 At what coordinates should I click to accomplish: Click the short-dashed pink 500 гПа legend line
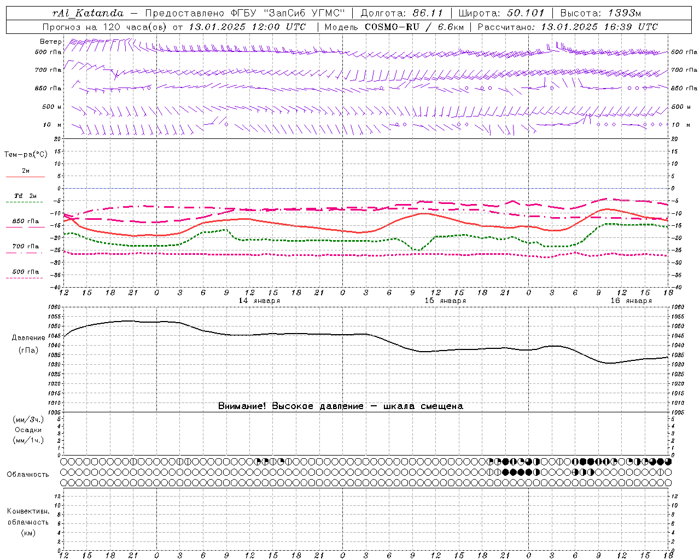tap(24, 278)
